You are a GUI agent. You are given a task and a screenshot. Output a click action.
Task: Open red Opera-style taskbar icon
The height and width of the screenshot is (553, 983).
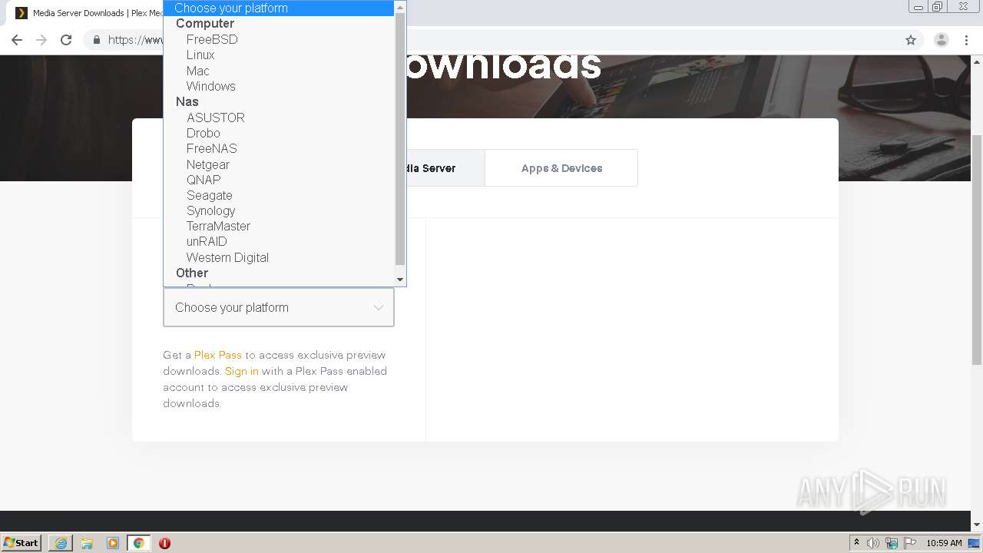click(x=164, y=543)
